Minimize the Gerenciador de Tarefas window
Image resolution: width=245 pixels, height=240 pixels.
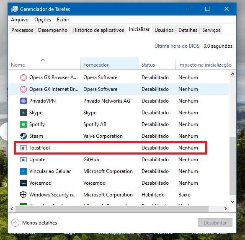tap(188, 9)
